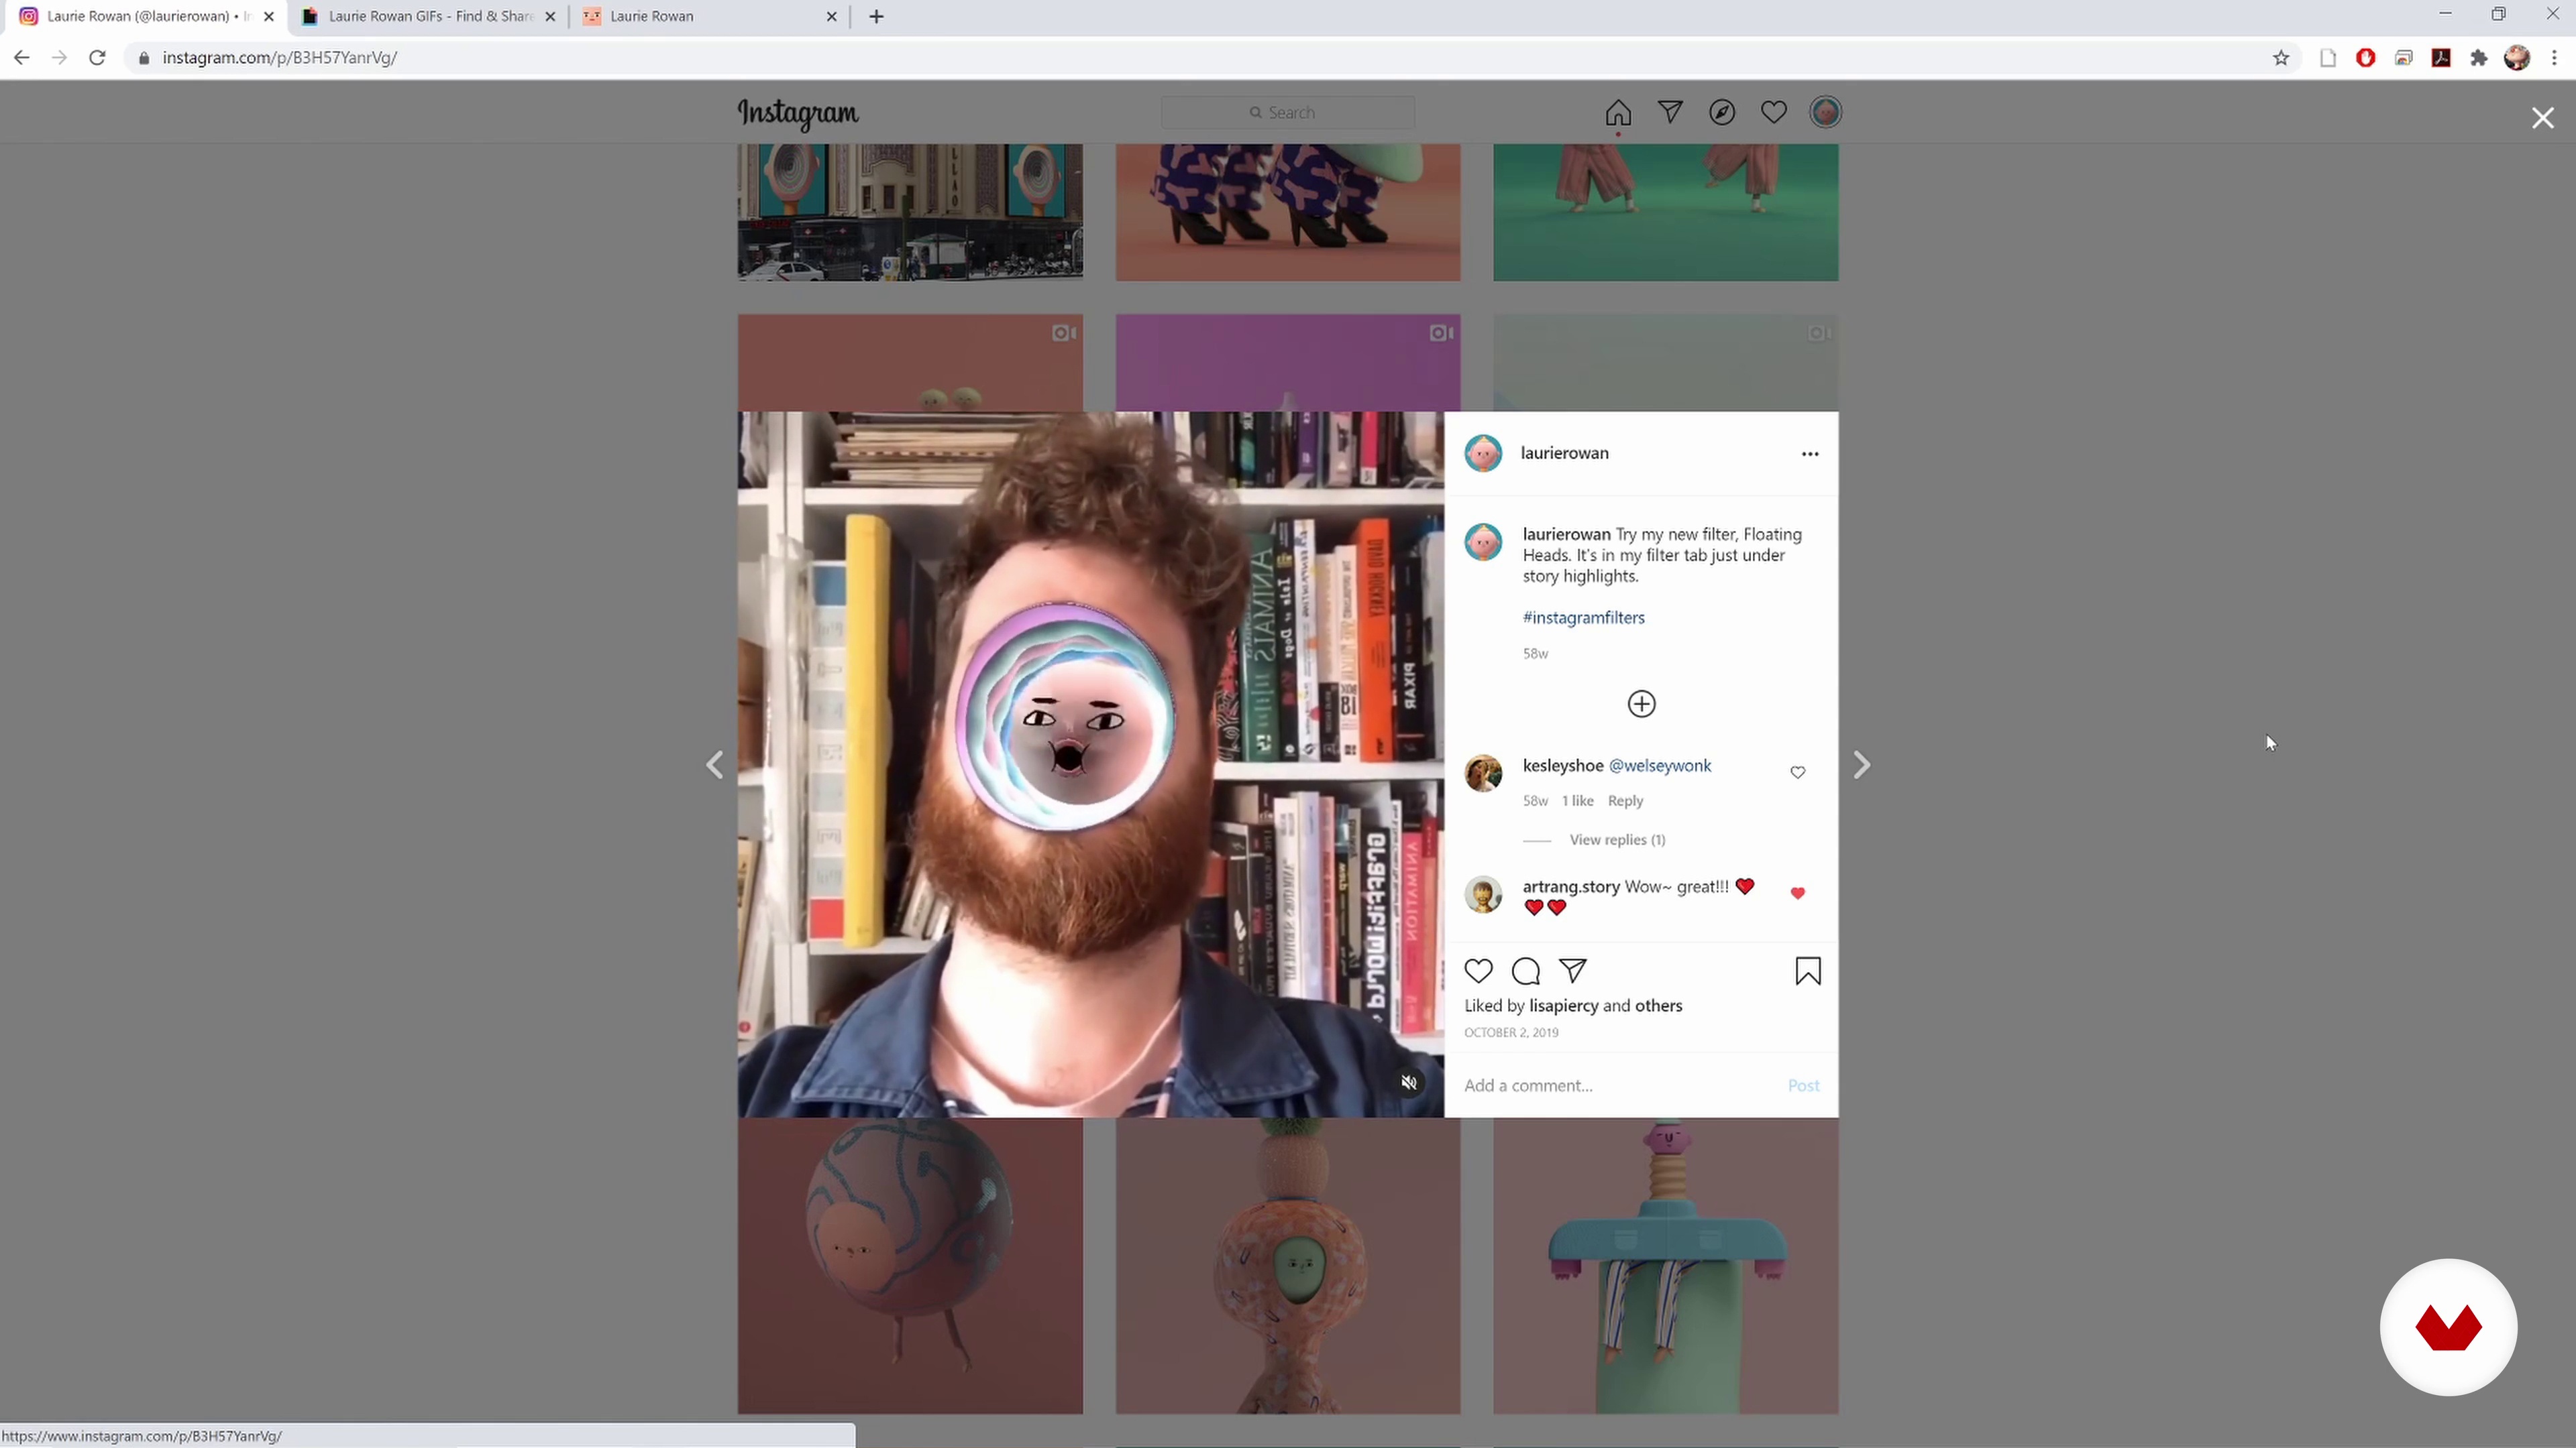Click the Instagram logo
This screenshot has height=1448, width=2576.
(x=798, y=114)
